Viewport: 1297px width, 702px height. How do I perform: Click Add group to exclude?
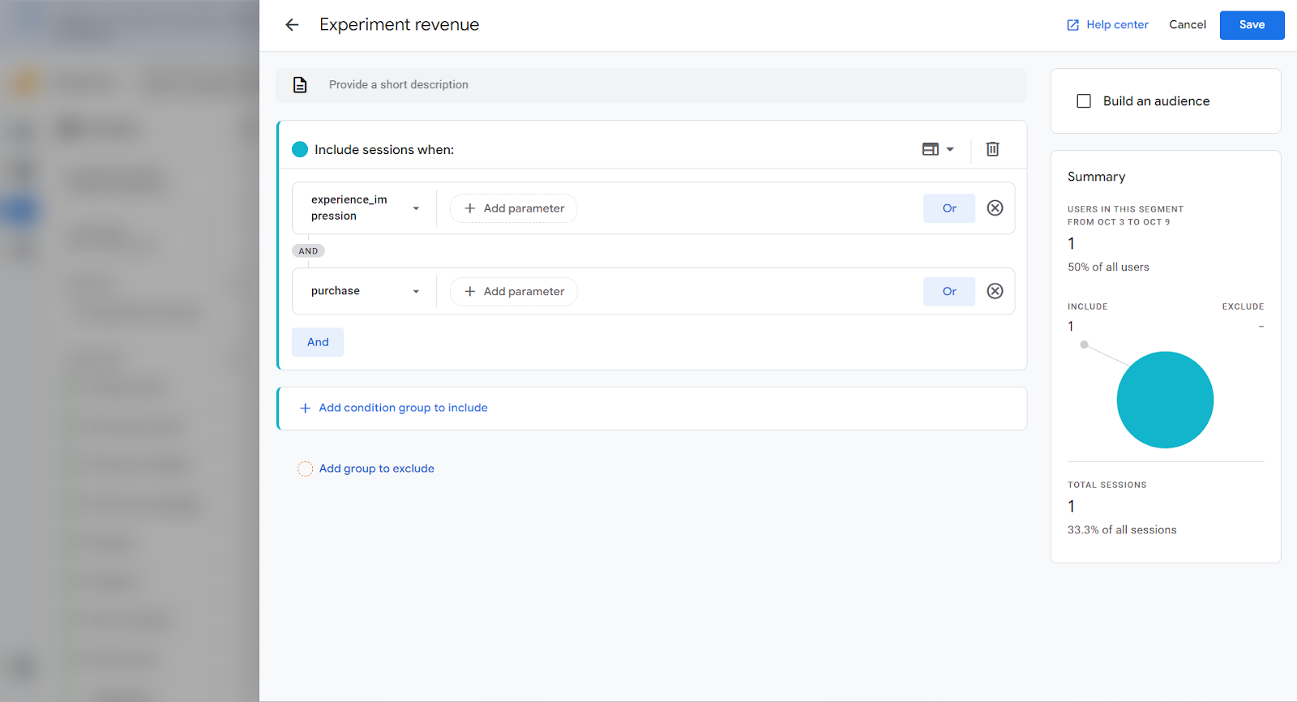376,469
